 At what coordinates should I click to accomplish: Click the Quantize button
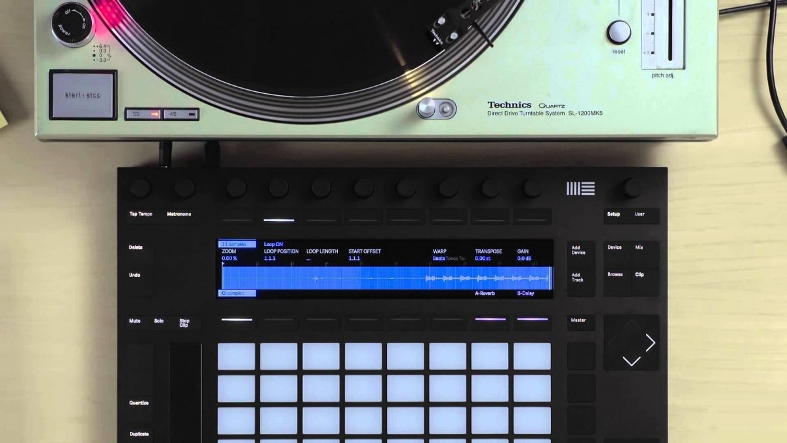[139, 403]
